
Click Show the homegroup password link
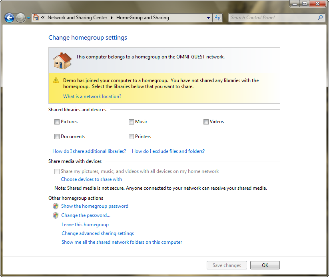95,206
